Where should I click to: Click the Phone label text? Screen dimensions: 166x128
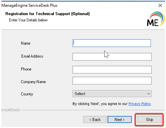[26, 69]
